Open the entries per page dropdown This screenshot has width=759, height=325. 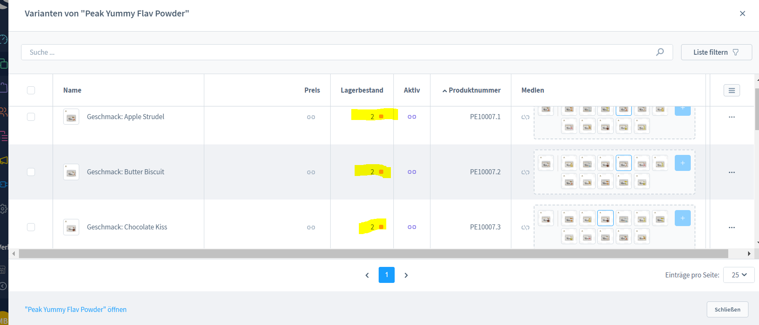[739, 275]
